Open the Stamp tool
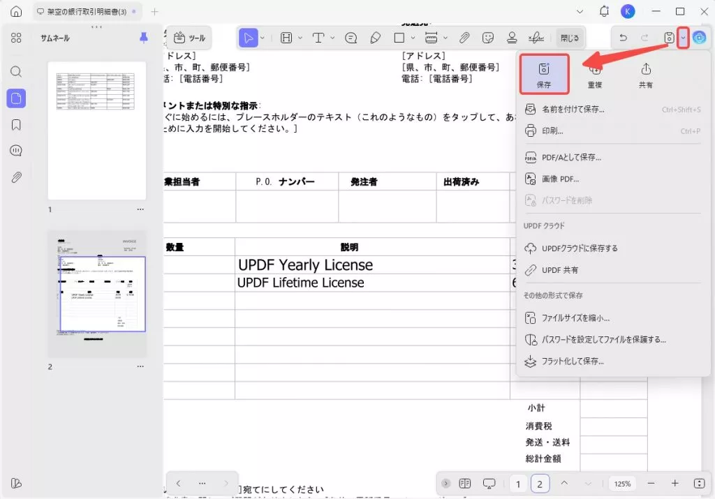 513,38
